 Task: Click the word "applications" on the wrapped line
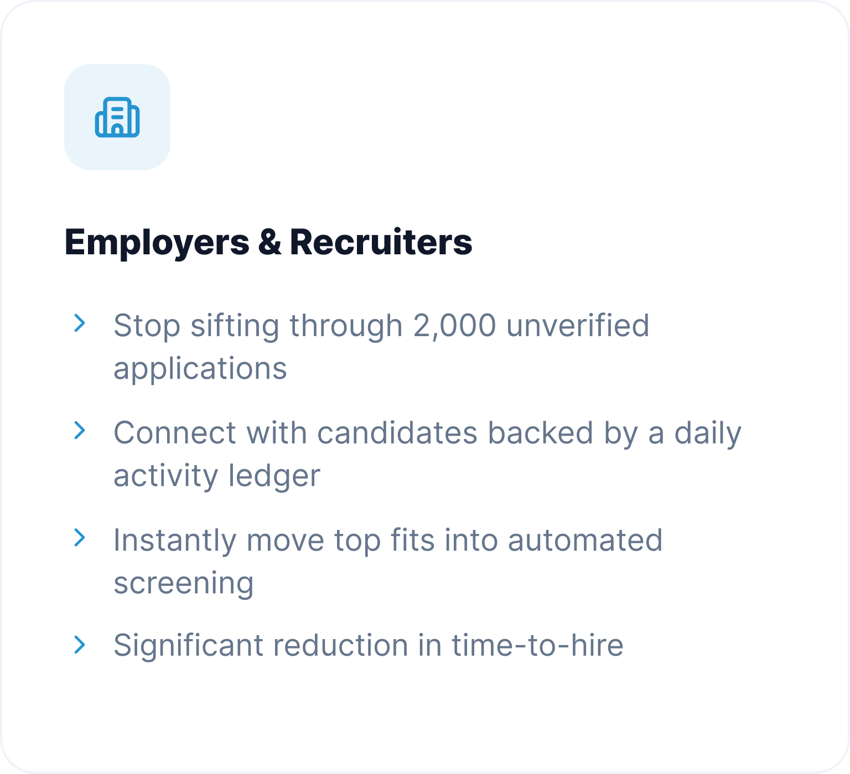click(x=200, y=369)
